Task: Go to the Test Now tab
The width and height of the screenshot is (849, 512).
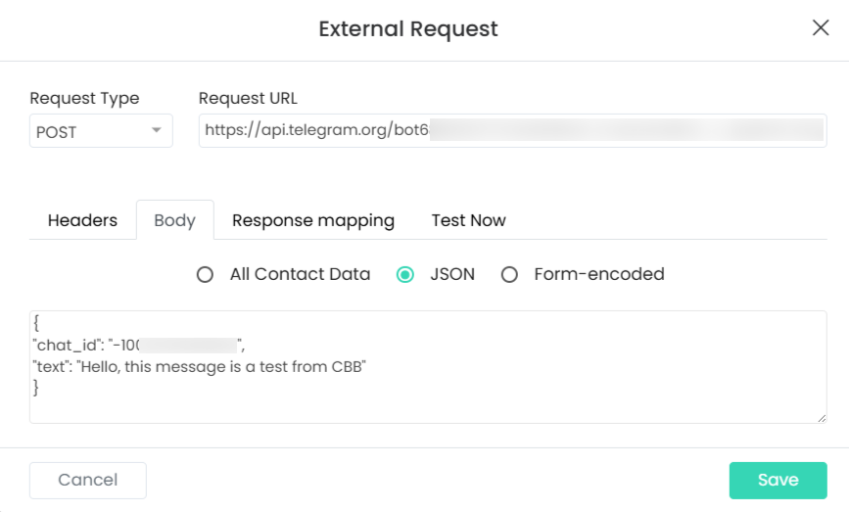Action: 468,220
